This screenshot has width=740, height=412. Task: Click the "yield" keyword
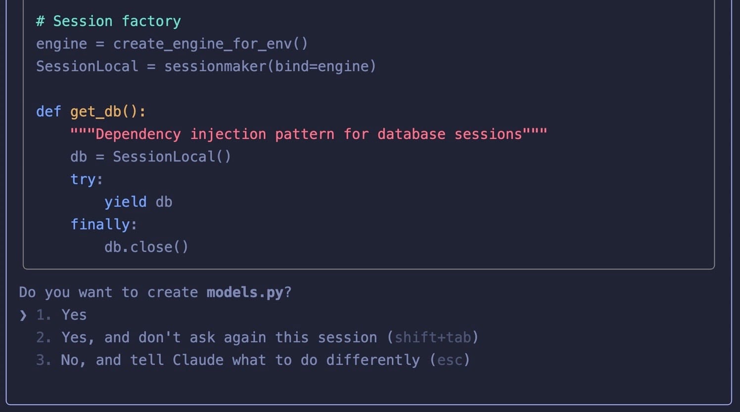(125, 202)
